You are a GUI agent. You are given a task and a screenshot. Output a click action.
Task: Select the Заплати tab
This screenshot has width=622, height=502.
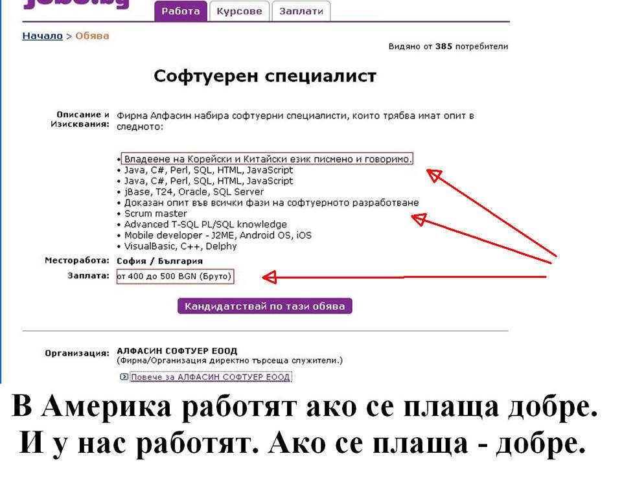click(x=301, y=12)
